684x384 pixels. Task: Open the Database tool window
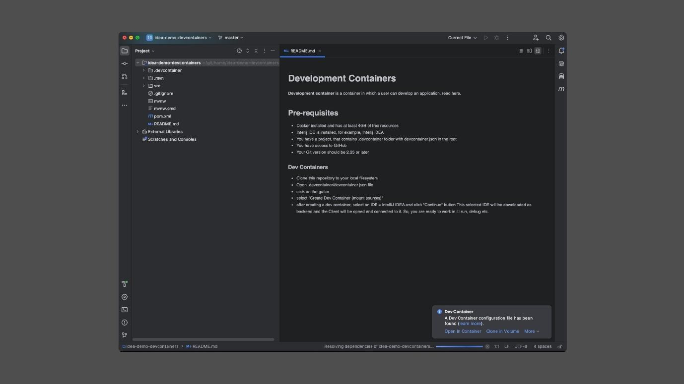pos(561,76)
